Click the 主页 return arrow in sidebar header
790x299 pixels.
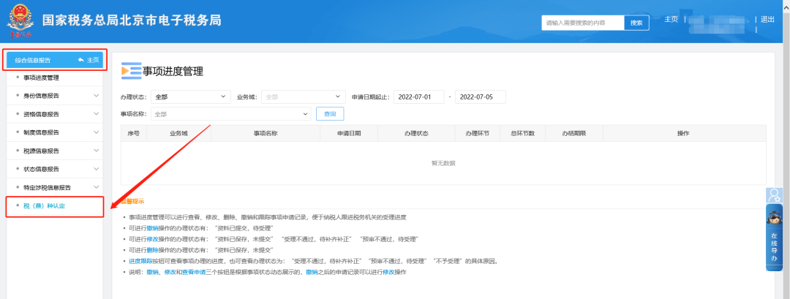click(88, 60)
